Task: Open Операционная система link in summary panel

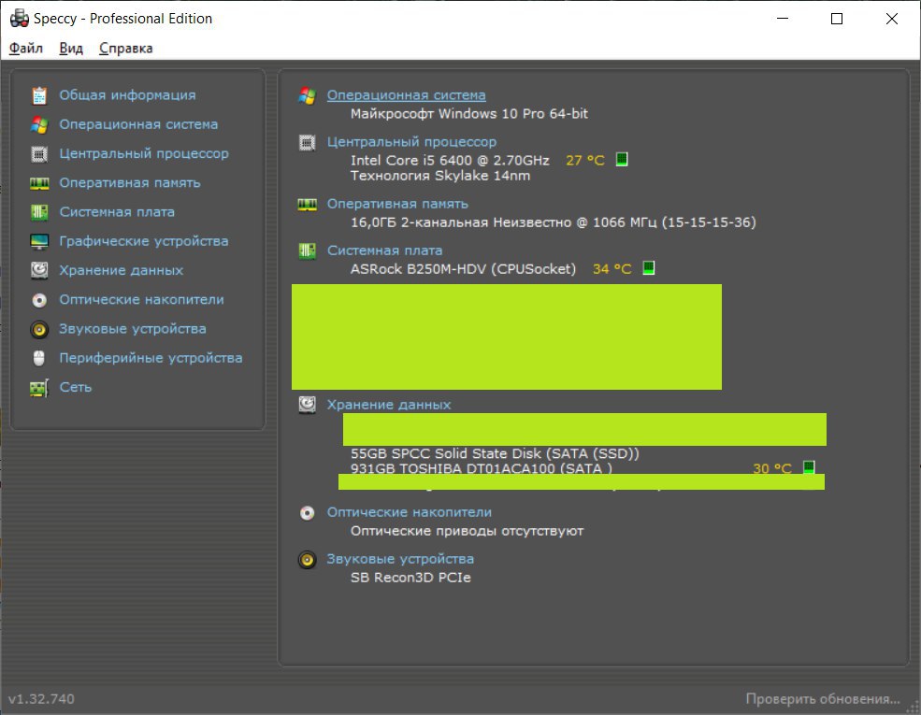Action: (x=407, y=95)
